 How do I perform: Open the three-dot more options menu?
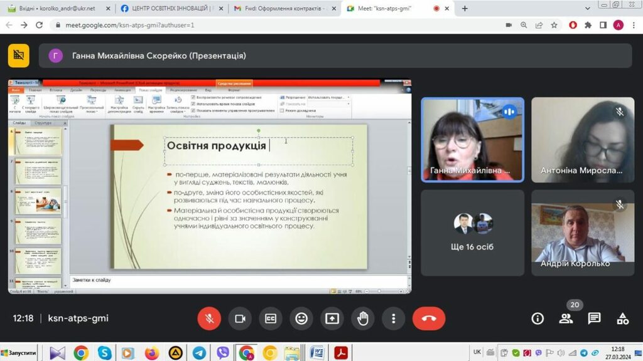(x=394, y=318)
